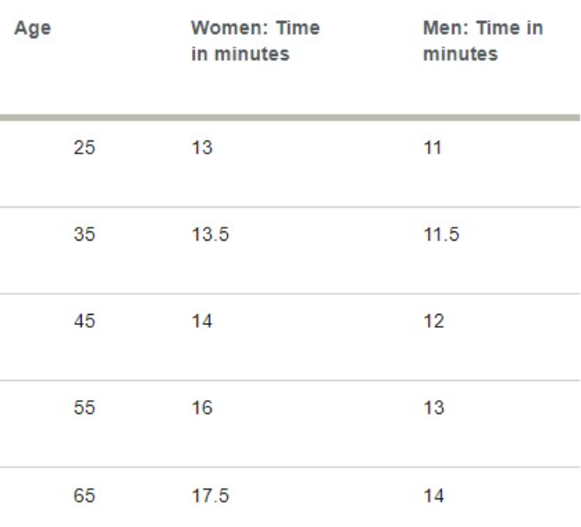Click the age 65 cell
Image resolution: width=581 pixels, height=527 pixels.
(x=85, y=496)
